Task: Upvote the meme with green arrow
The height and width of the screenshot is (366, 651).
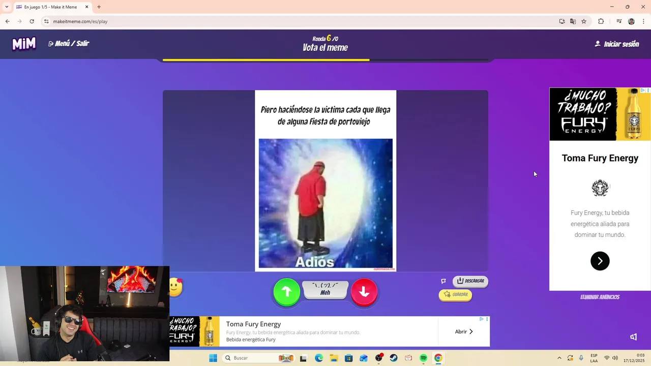Action: 286,292
